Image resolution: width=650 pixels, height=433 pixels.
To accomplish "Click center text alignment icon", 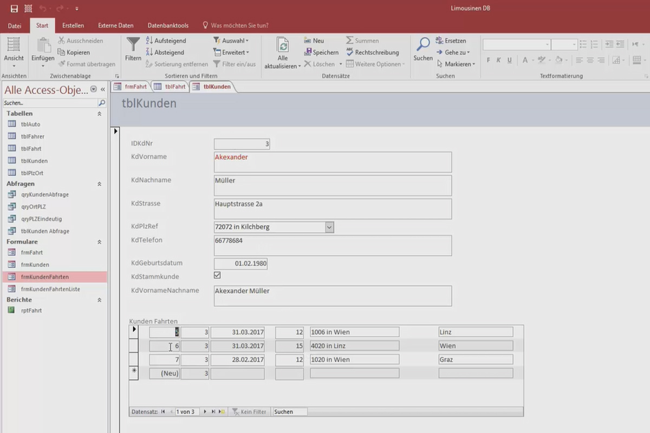I will (590, 60).
